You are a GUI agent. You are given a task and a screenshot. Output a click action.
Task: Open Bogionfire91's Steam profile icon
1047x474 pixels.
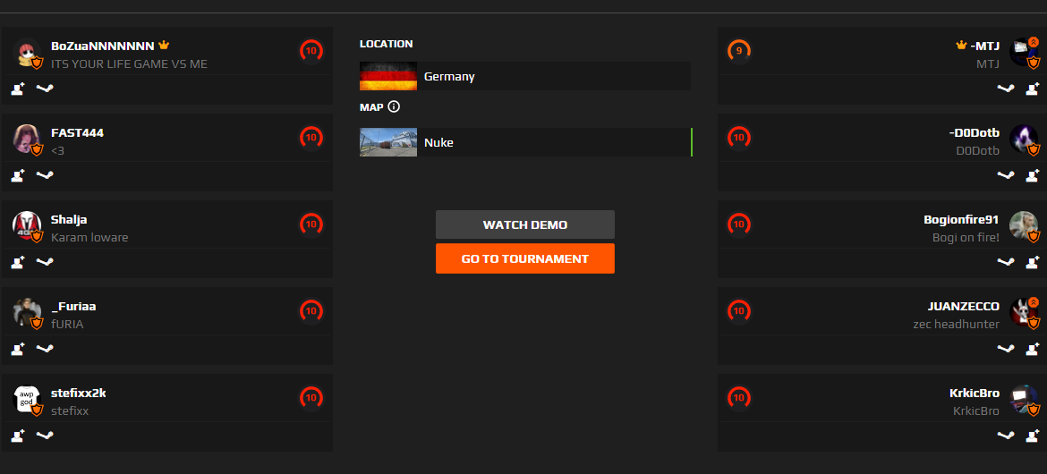click(x=1006, y=262)
